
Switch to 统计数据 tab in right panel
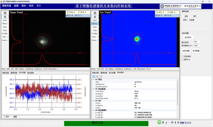click(112, 73)
